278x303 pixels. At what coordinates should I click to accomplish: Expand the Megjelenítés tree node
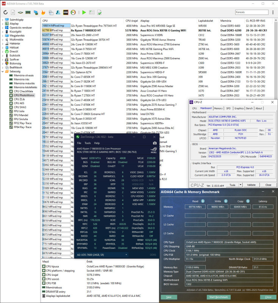[3, 36]
